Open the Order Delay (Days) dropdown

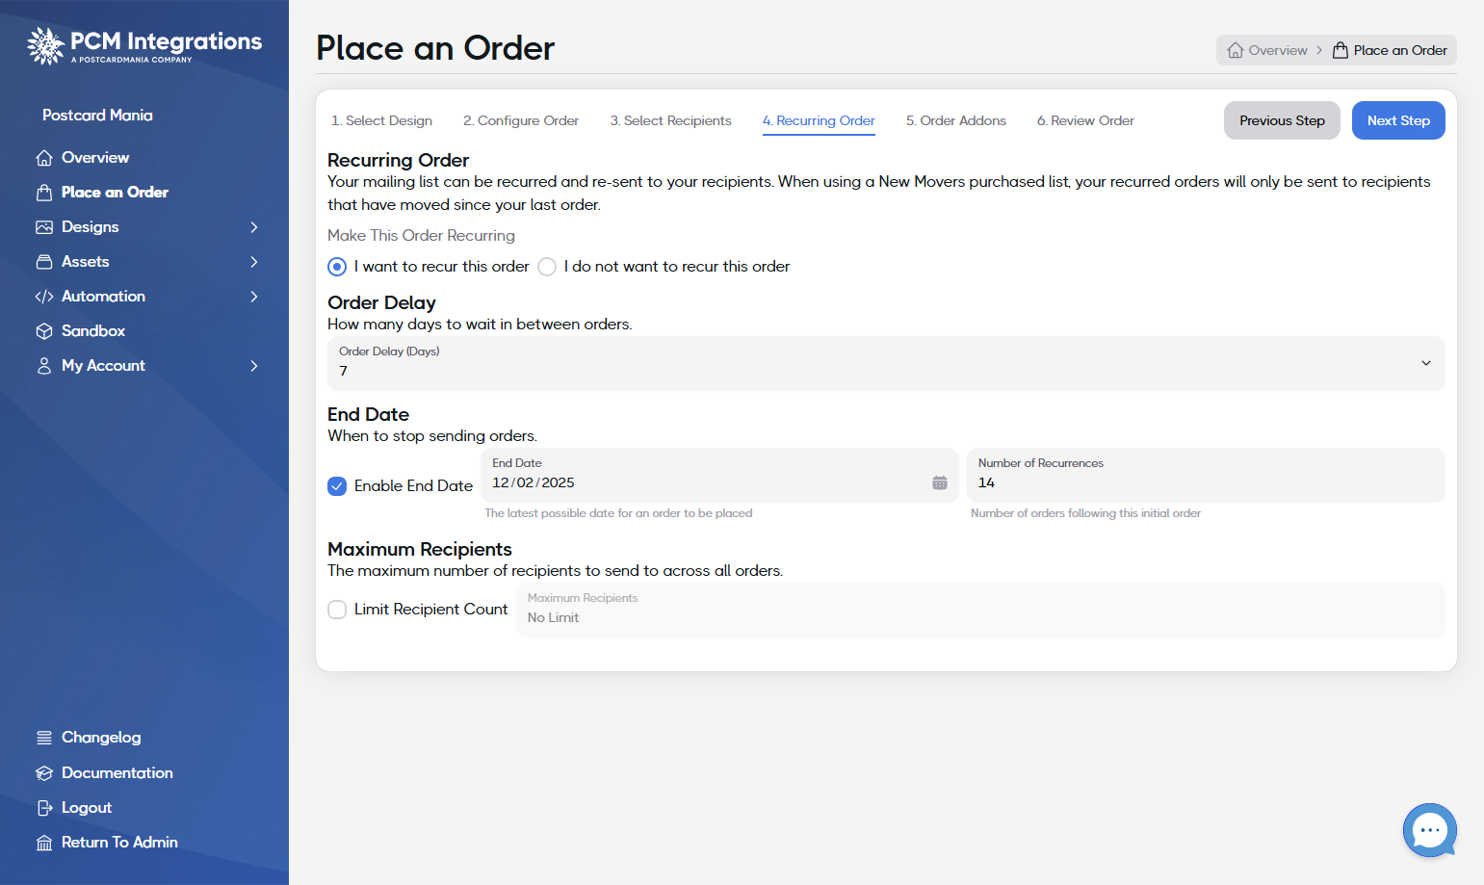point(886,363)
